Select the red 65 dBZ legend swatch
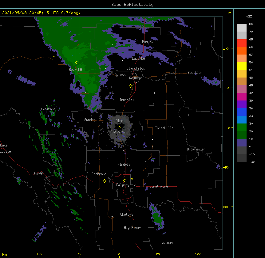 (242, 43)
